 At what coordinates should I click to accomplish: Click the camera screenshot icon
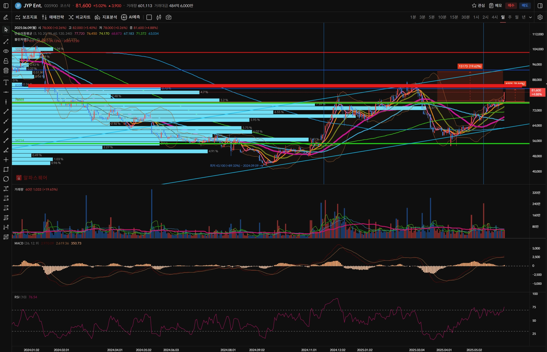pos(169,17)
